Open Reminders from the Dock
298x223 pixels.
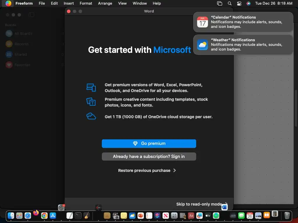[149, 216]
